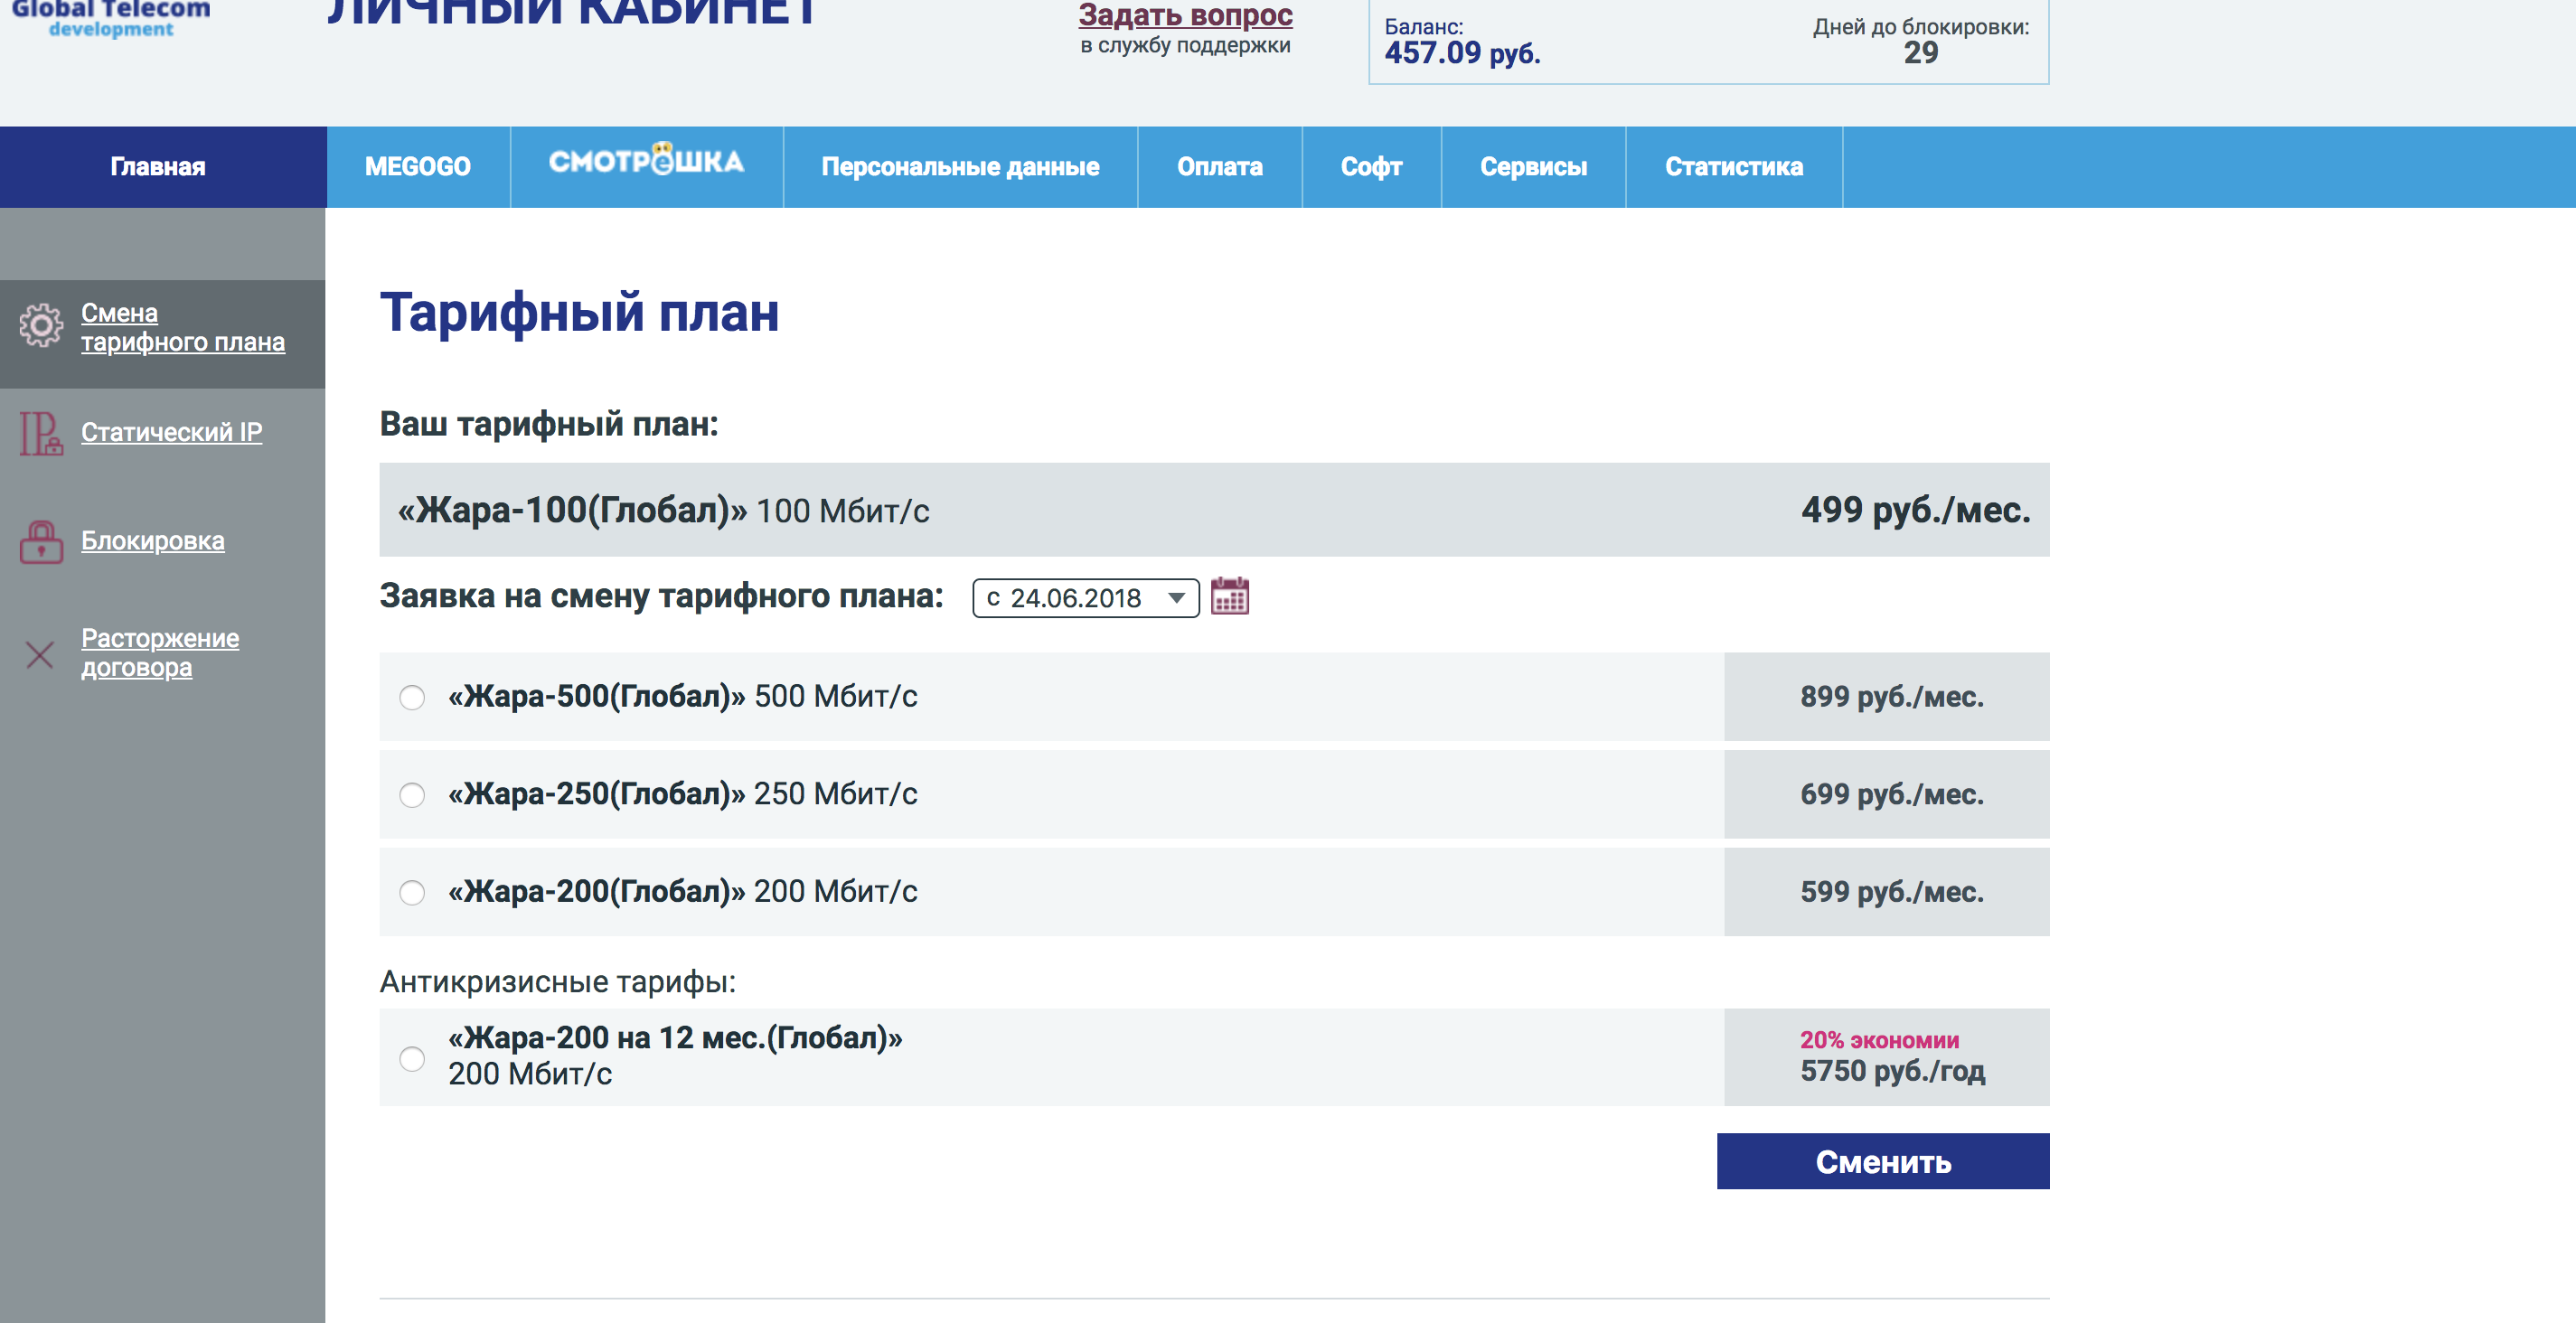Image resolution: width=2576 pixels, height=1323 pixels.
Task: Click the gear icon for tariff change
Action: click(41, 326)
